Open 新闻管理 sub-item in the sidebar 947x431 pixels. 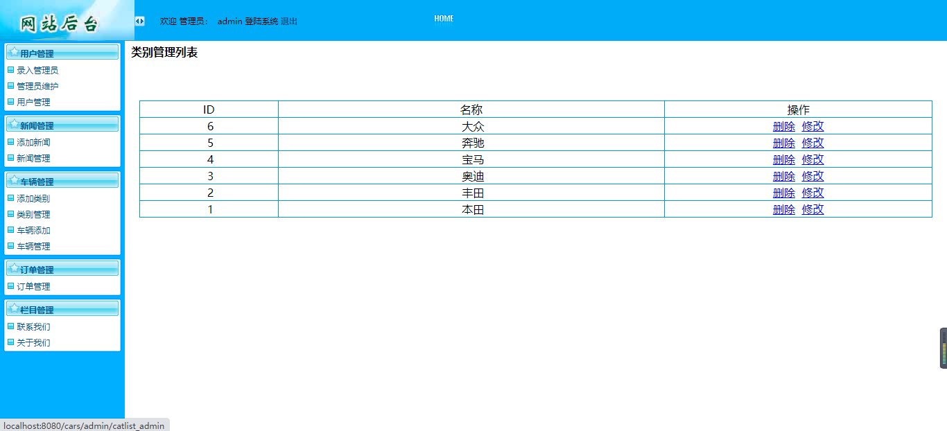coord(33,159)
